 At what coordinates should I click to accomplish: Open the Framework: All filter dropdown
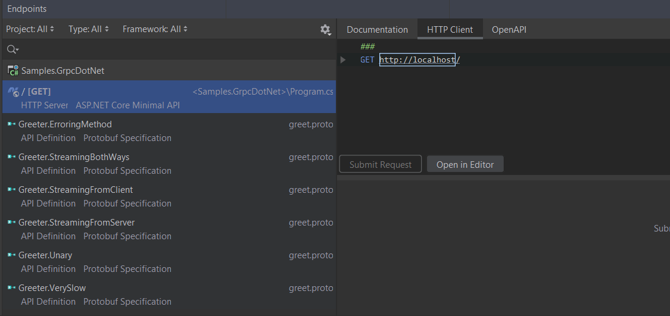155,29
